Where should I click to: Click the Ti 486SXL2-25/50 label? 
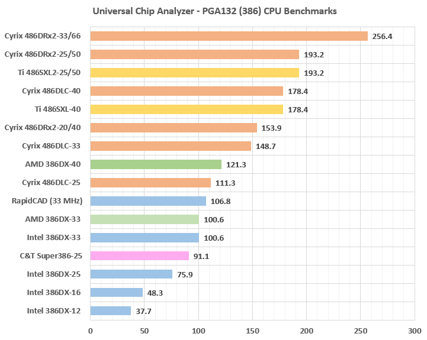pos(49,72)
